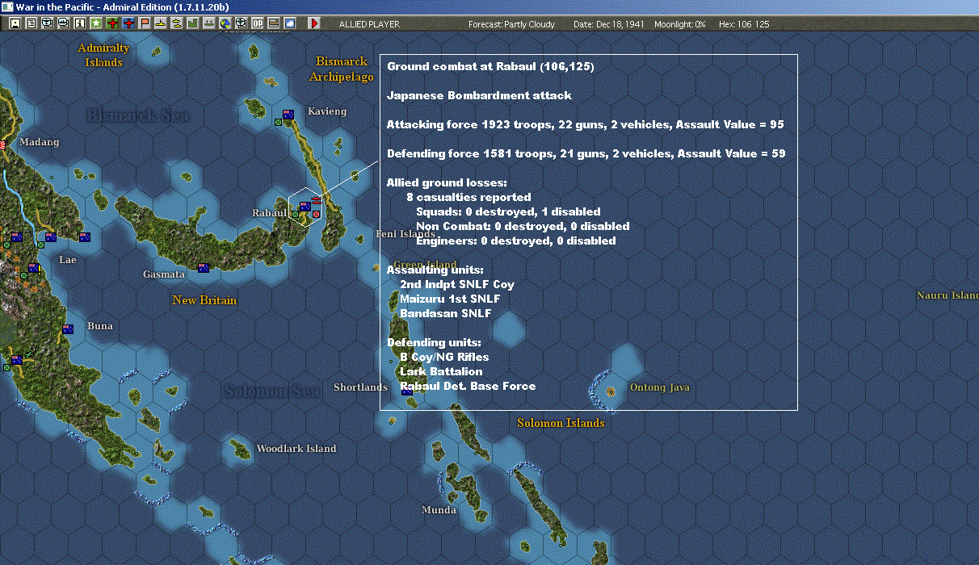
Task: Click the Kavieng base name label
Action: (327, 111)
